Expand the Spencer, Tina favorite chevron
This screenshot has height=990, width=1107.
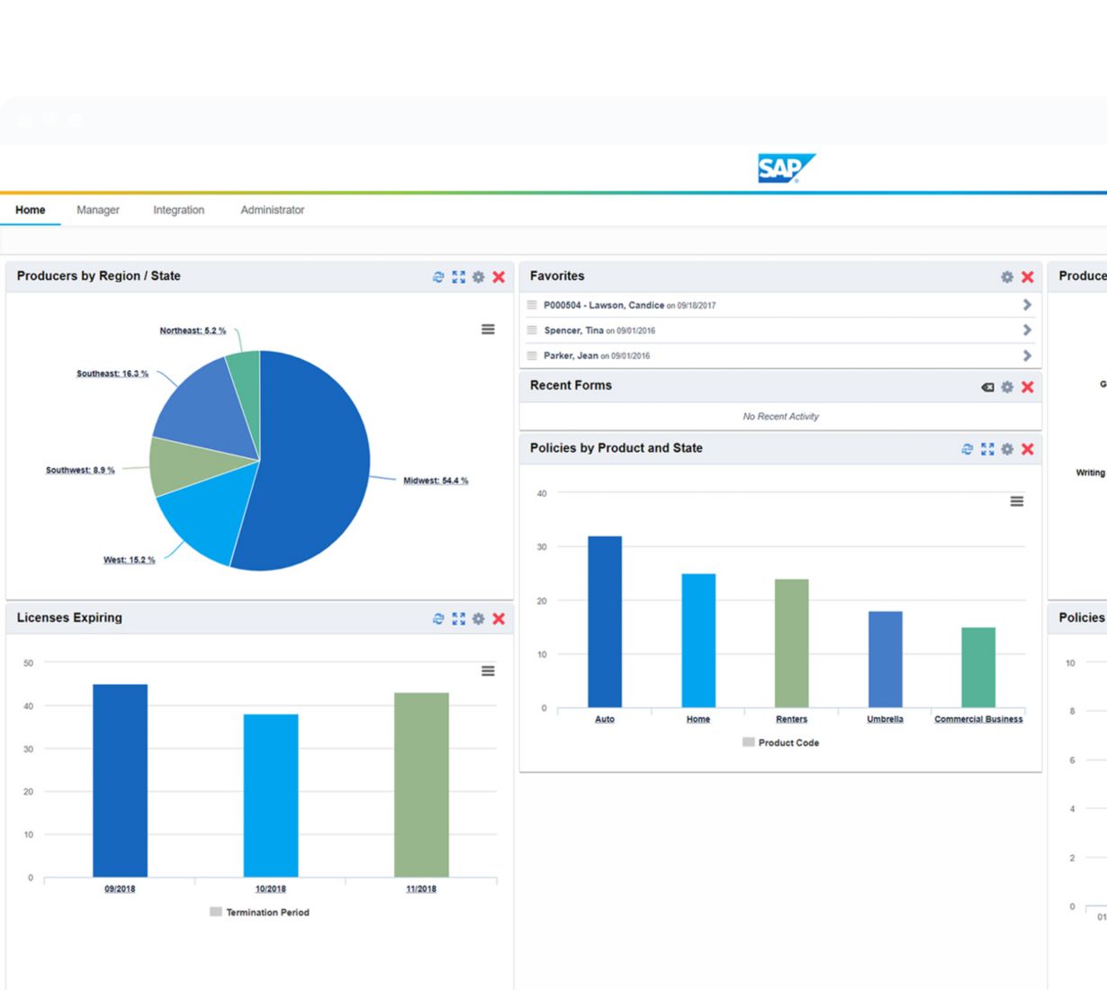(1027, 330)
